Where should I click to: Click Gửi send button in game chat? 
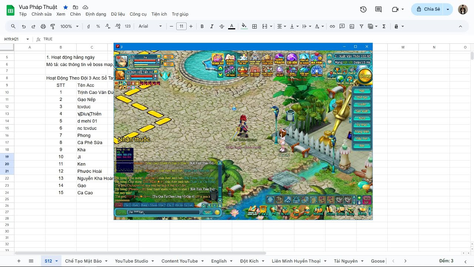point(207,212)
